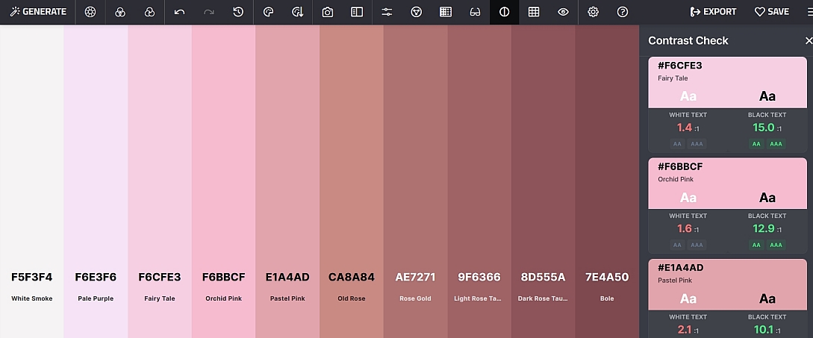Open the hamburger menu at top right
Screen dimensions: 813x338
(x=809, y=12)
